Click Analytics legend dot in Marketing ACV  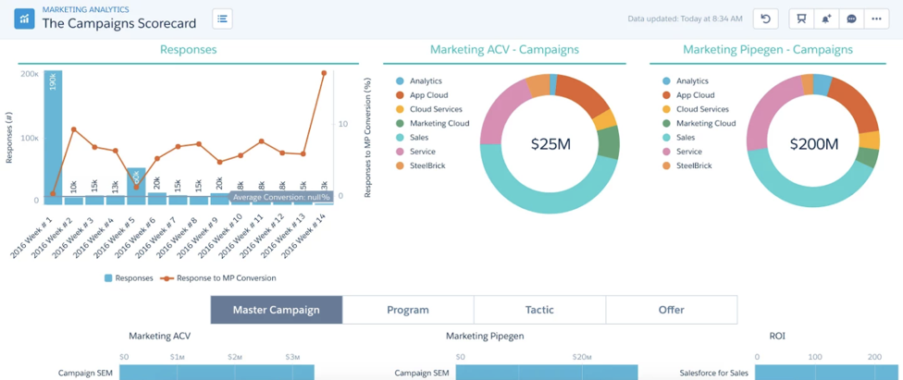(400, 81)
